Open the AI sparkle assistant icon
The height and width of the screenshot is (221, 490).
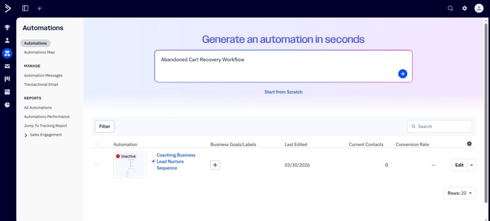point(39,9)
